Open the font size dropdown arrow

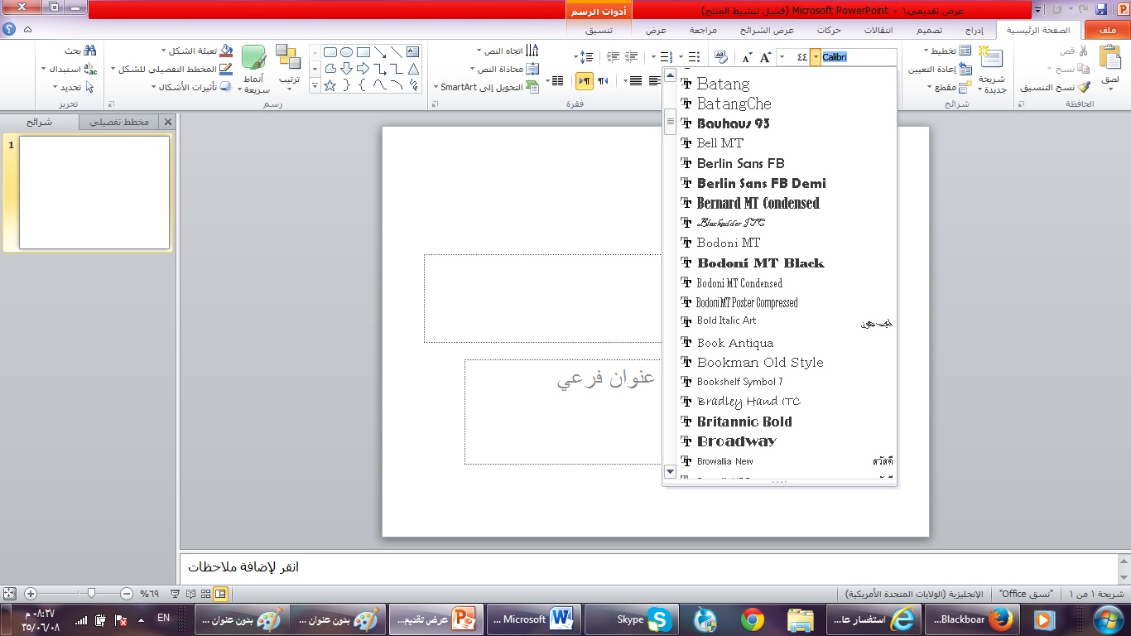(x=782, y=56)
